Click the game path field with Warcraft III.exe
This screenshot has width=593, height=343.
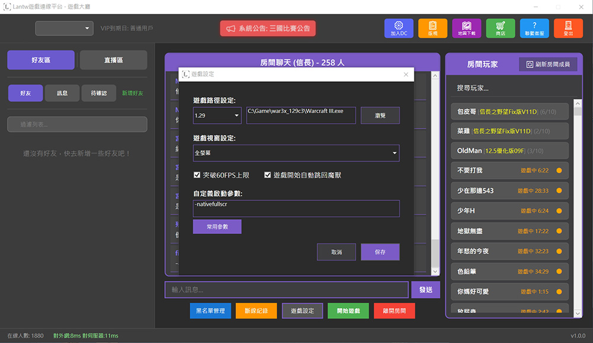click(x=301, y=116)
